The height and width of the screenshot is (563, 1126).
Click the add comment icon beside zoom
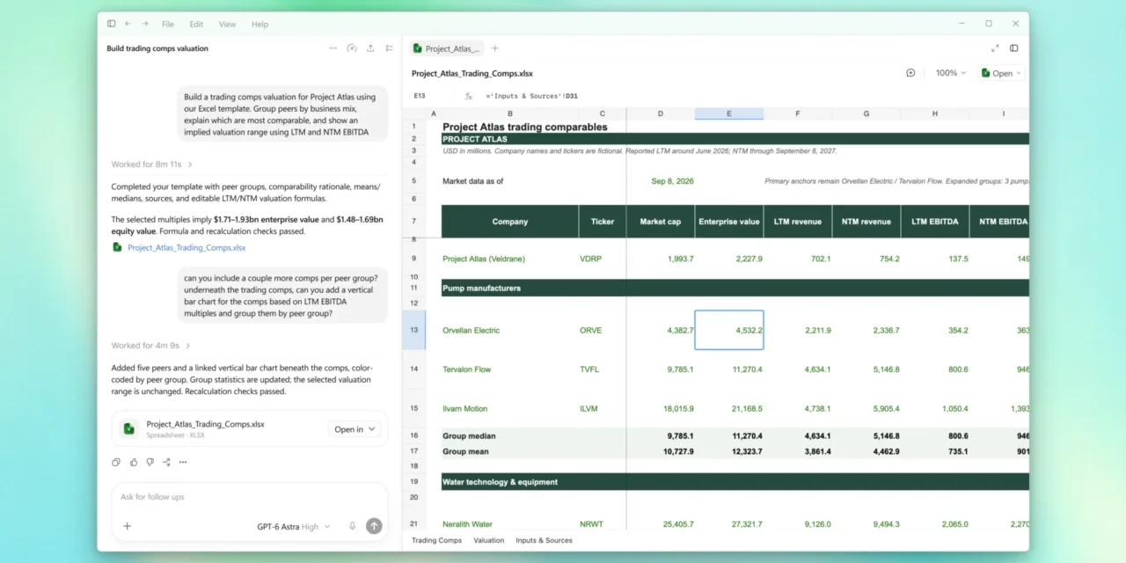coord(910,73)
